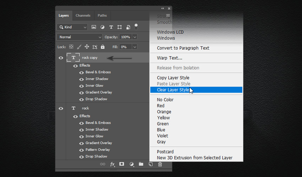This screenshot has height=177, width=302.
Task: Click the Fill percentage input field
Action: 125,47
